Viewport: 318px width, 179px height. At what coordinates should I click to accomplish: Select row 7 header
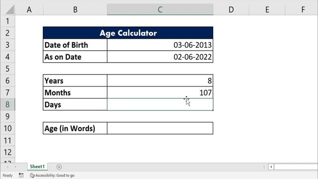point(7,92)
